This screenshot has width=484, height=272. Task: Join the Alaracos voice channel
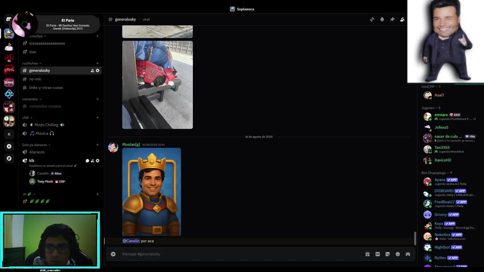(x=60, y=152)
